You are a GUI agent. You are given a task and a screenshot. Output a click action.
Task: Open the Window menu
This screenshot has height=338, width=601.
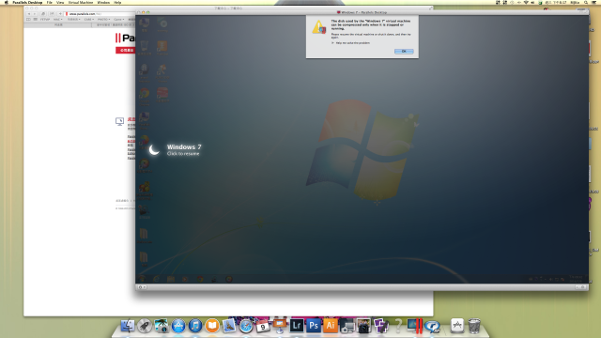103,2
